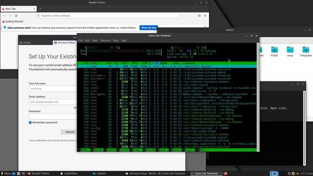Open the Linux Lite Menu button
Viewport: 313px width, 176px height.
coord(6,174)
